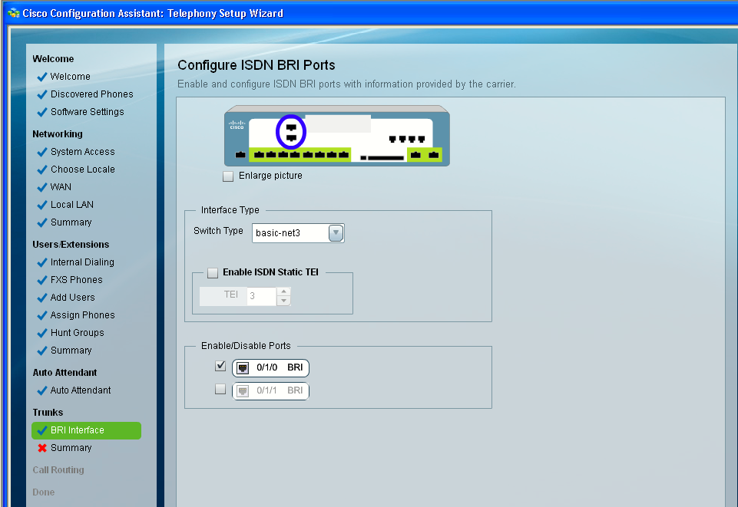Click the 0/1/1 BRI port jack icon
The image size is (738, 507).
(x=243, y=391)
